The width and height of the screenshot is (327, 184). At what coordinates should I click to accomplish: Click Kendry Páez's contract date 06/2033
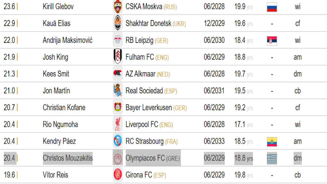coord(214,141)
